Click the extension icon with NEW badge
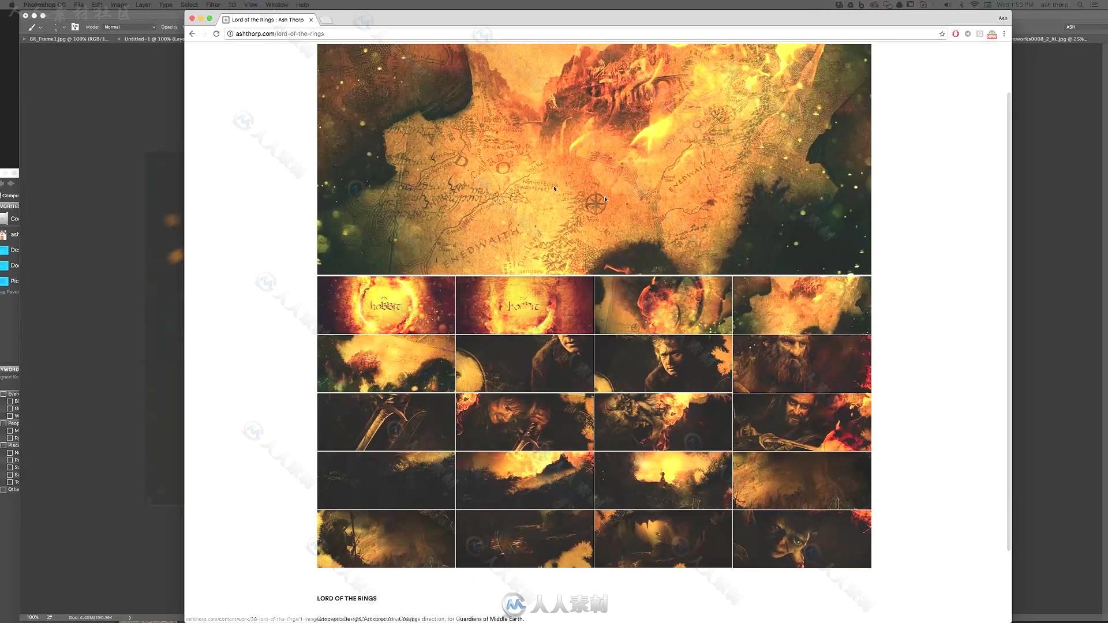 (x=992, y=34)
